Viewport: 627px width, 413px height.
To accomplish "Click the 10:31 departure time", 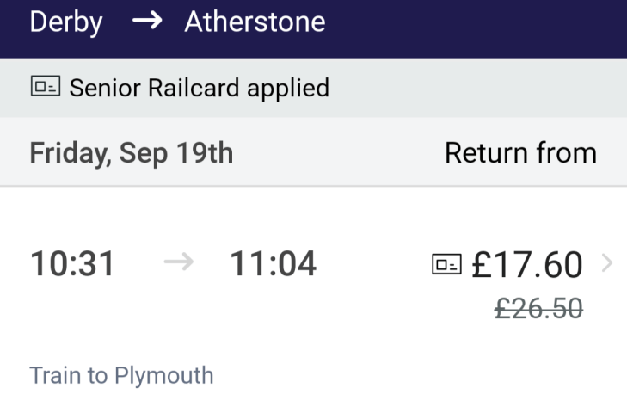I will click(73, 263).
